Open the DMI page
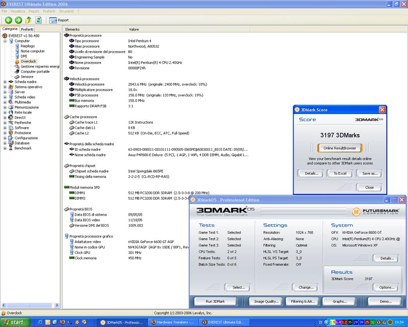This screenshot has width=408, height=327. (x=23, y=56)
